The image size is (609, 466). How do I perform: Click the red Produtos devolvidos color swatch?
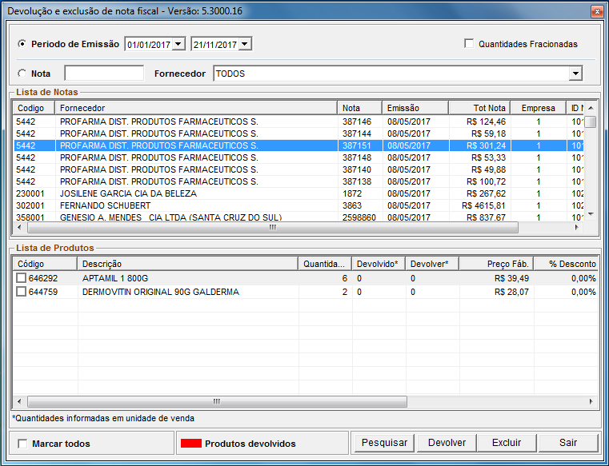pyautogui.click(x=190, y=444)
